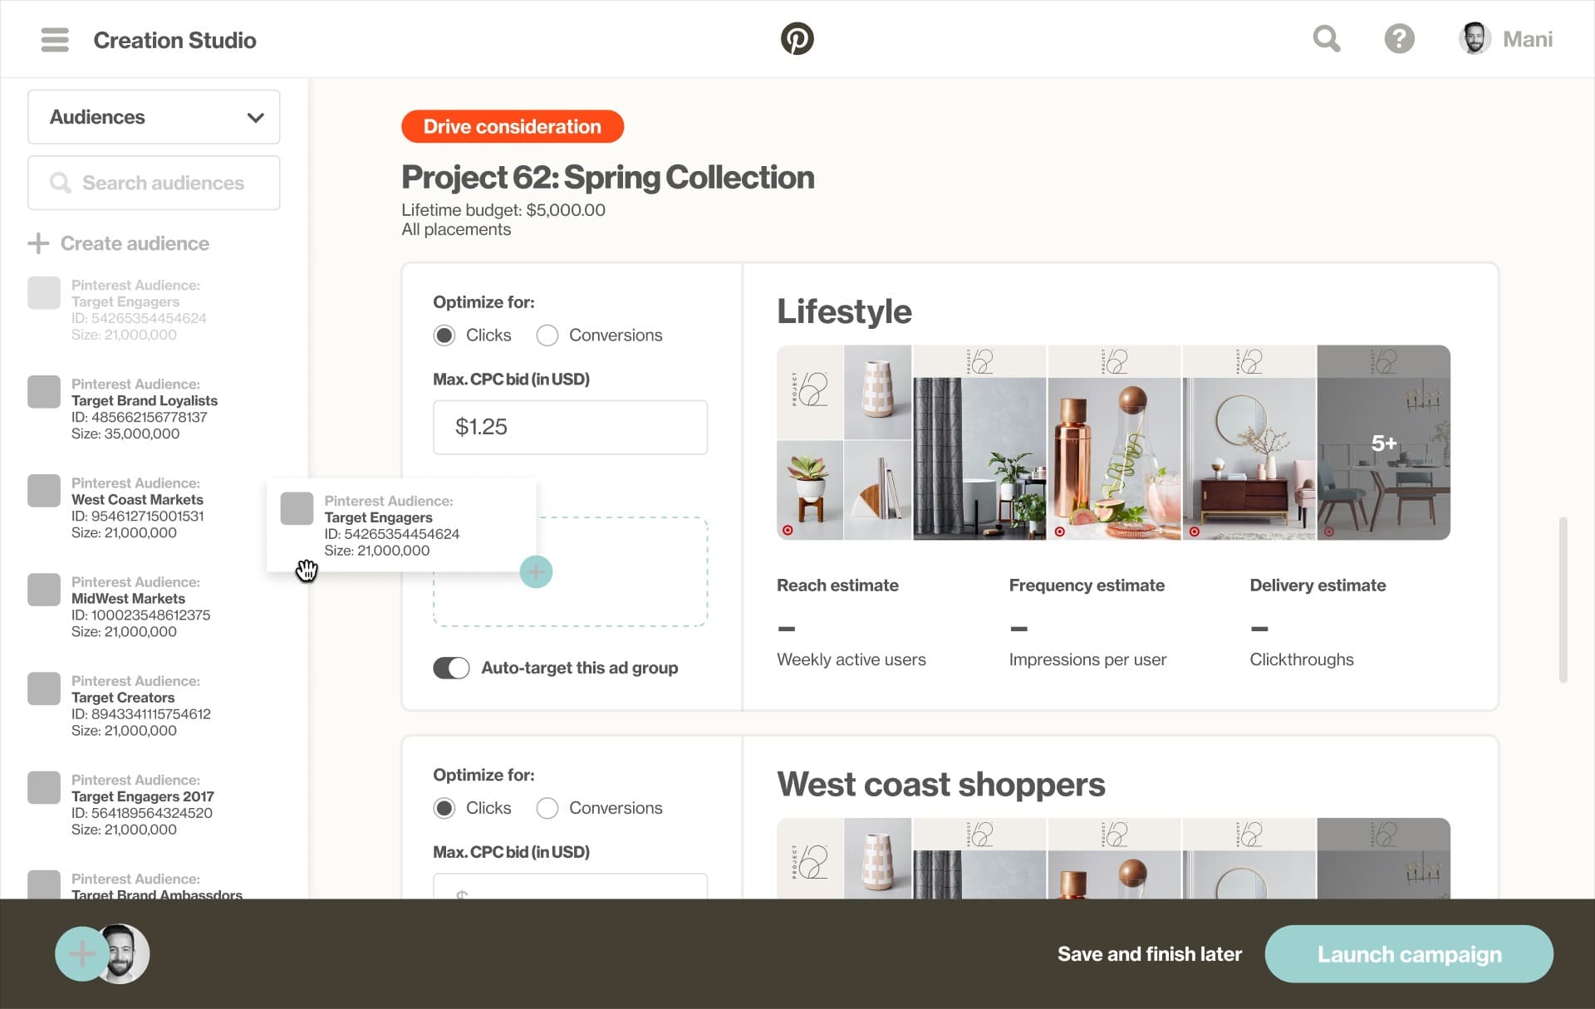The image size is (1595, 1009).
Task: Select Target Brand Loyalists audience swatch
Action: (44, 391)
